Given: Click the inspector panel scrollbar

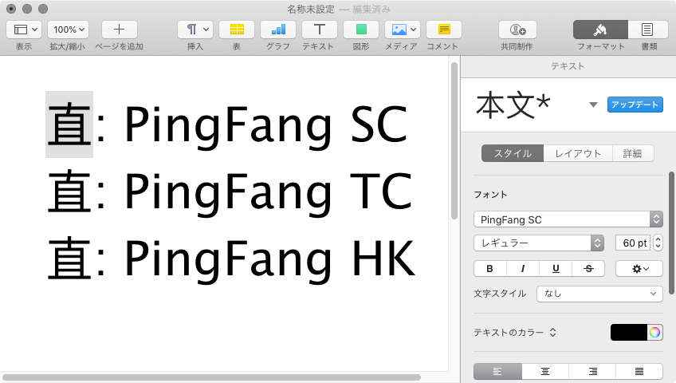Looking at the screenshot, I should pos(671,233).
